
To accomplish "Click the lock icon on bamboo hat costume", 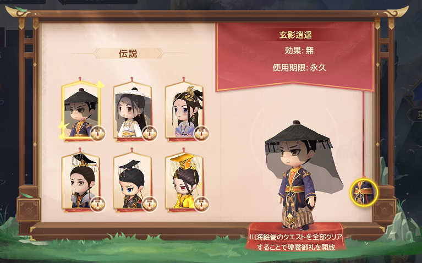I will point(98,133).
